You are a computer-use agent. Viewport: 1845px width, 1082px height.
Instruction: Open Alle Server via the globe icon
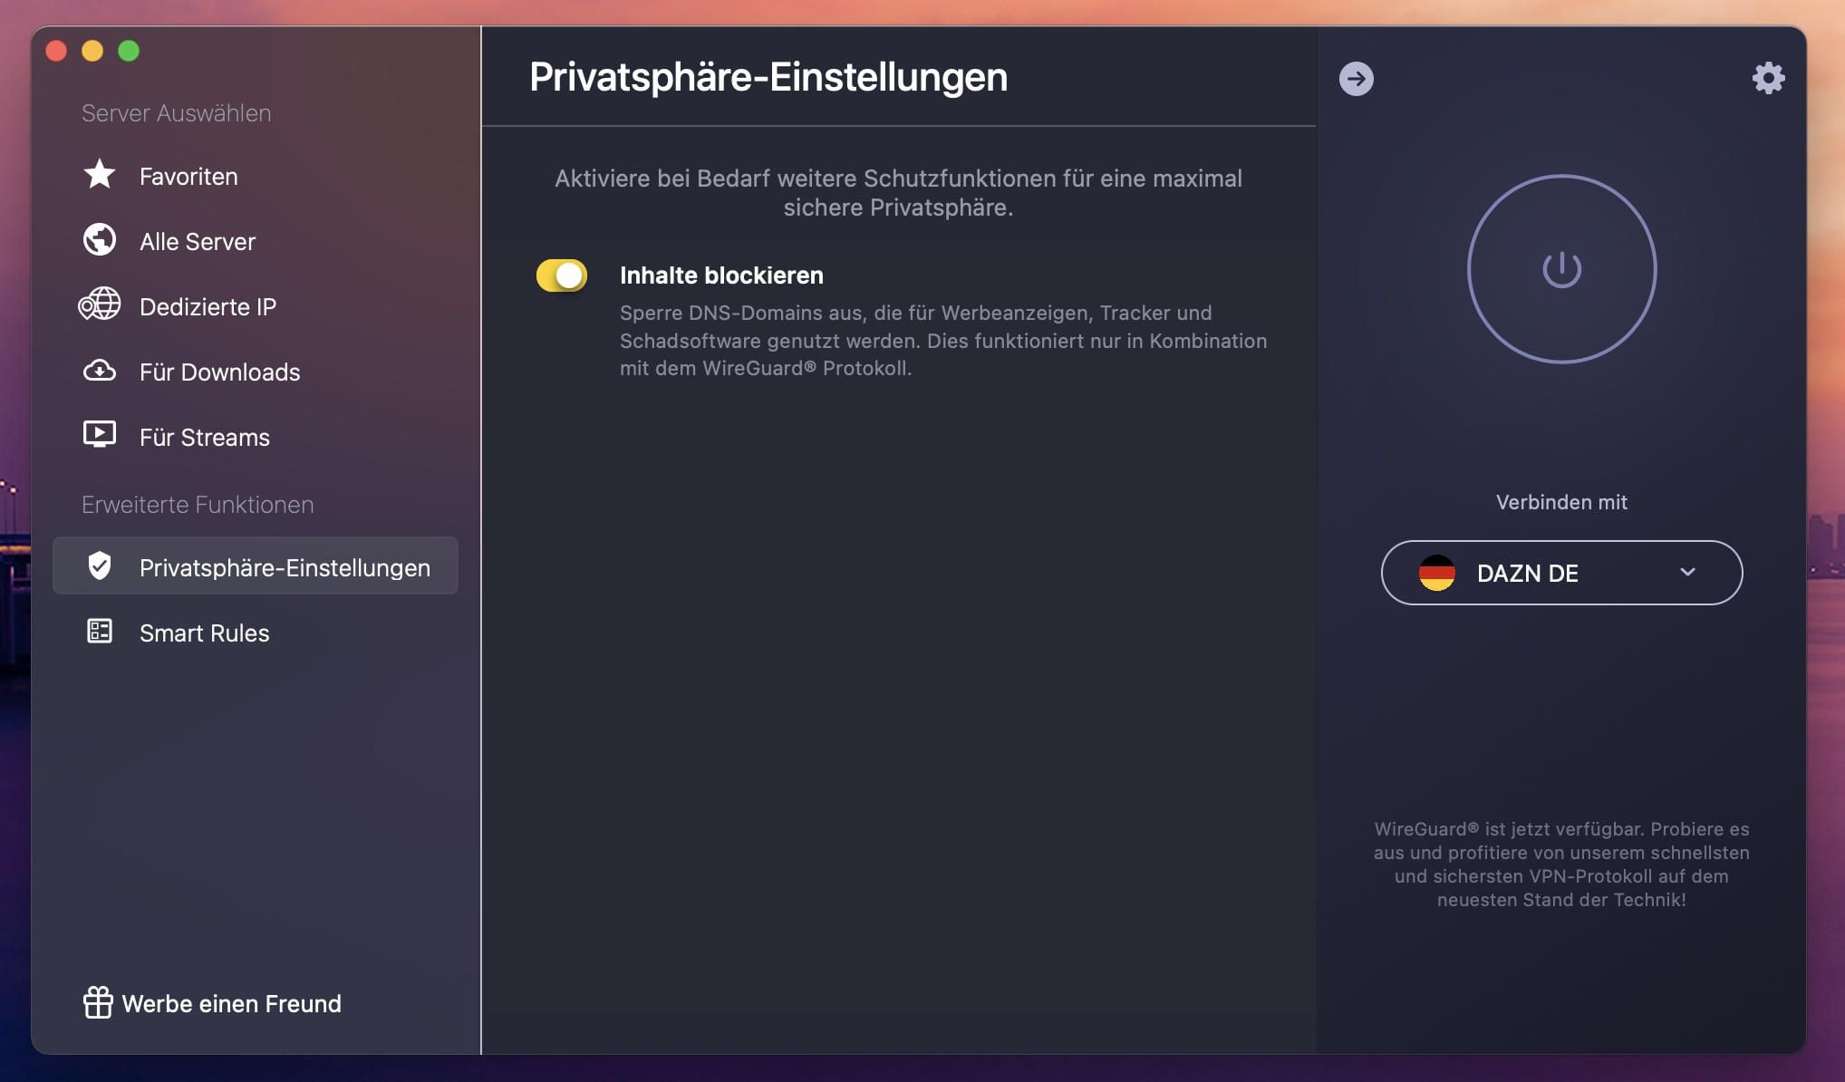(x=100, y=239)
